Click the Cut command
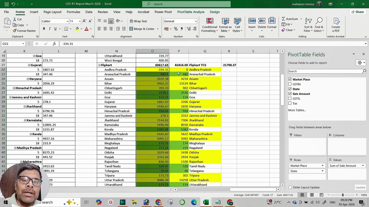The width and height of the screenshot is (369, 207). pos(17,19)
